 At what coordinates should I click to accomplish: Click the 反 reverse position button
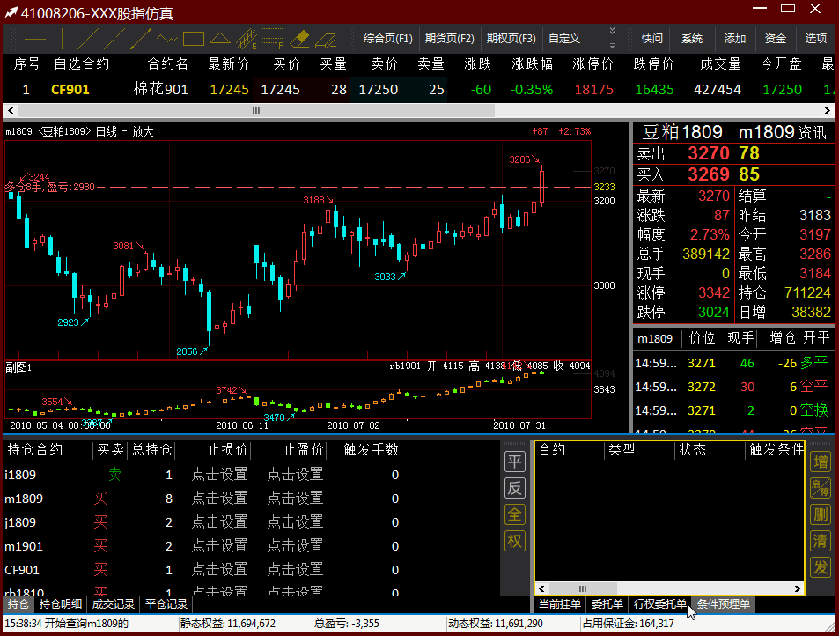click(514, 488)
